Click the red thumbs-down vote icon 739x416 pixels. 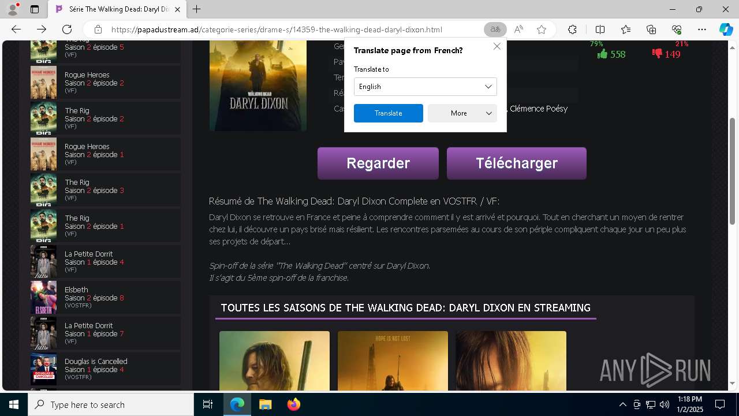click(x=657, y=54)
